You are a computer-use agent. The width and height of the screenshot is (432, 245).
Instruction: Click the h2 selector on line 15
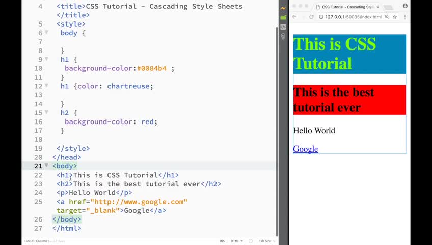pos(65,113)
